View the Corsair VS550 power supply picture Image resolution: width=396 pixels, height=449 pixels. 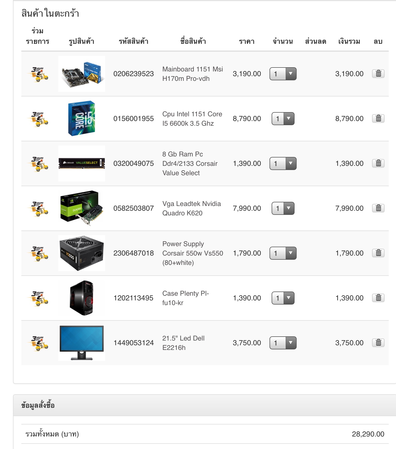(82, 253)
